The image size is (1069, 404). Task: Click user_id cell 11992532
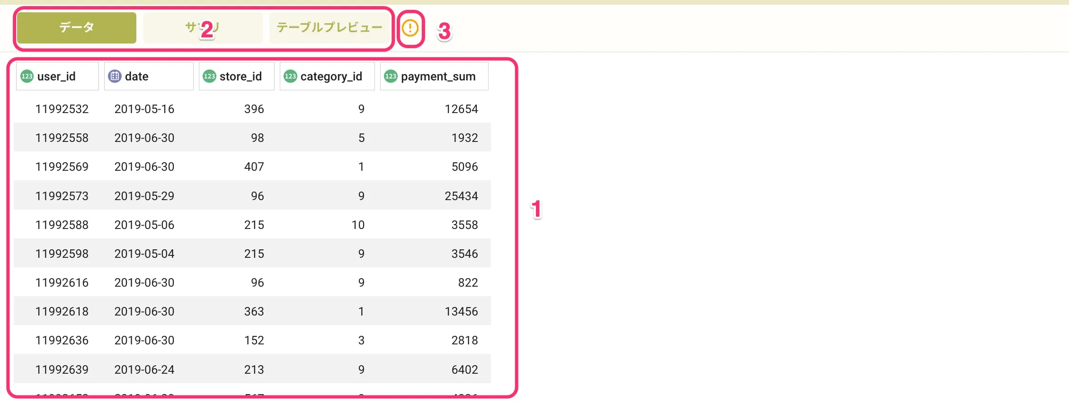[x=62, y=109]
